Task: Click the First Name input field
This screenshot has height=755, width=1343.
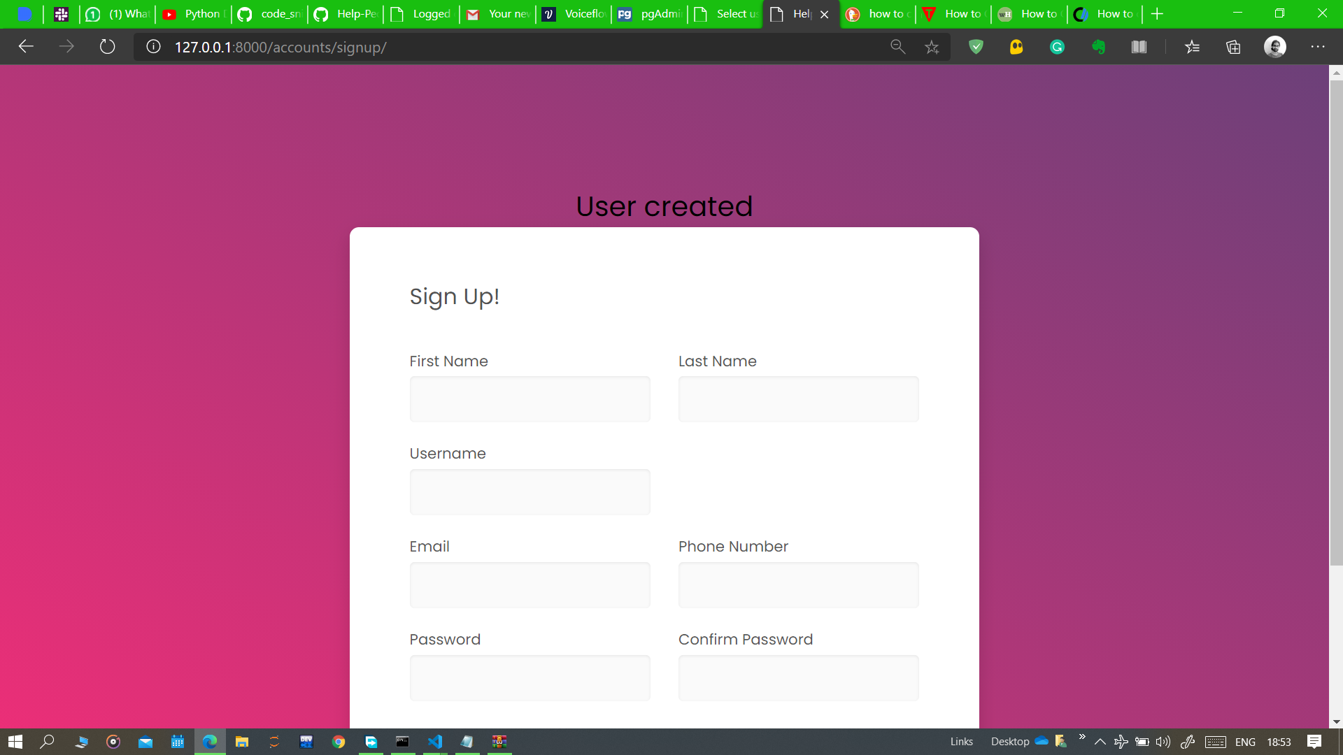Action: pyautogui.click(x=530, y=399)
